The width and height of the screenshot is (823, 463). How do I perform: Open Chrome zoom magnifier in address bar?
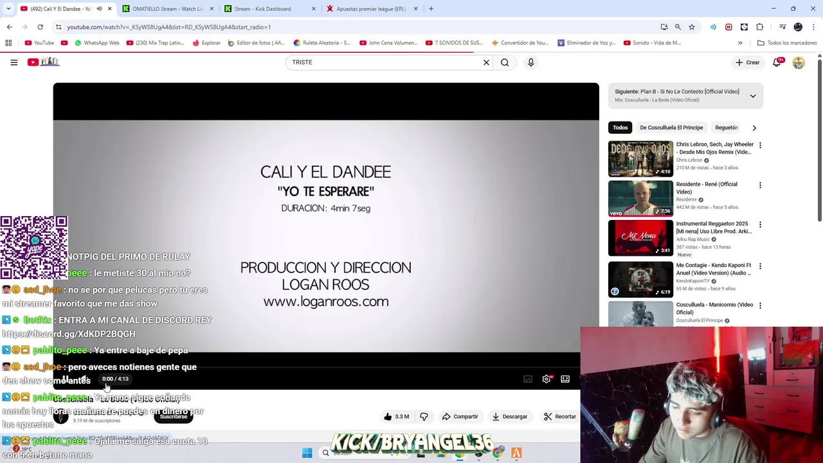(678, 27)
